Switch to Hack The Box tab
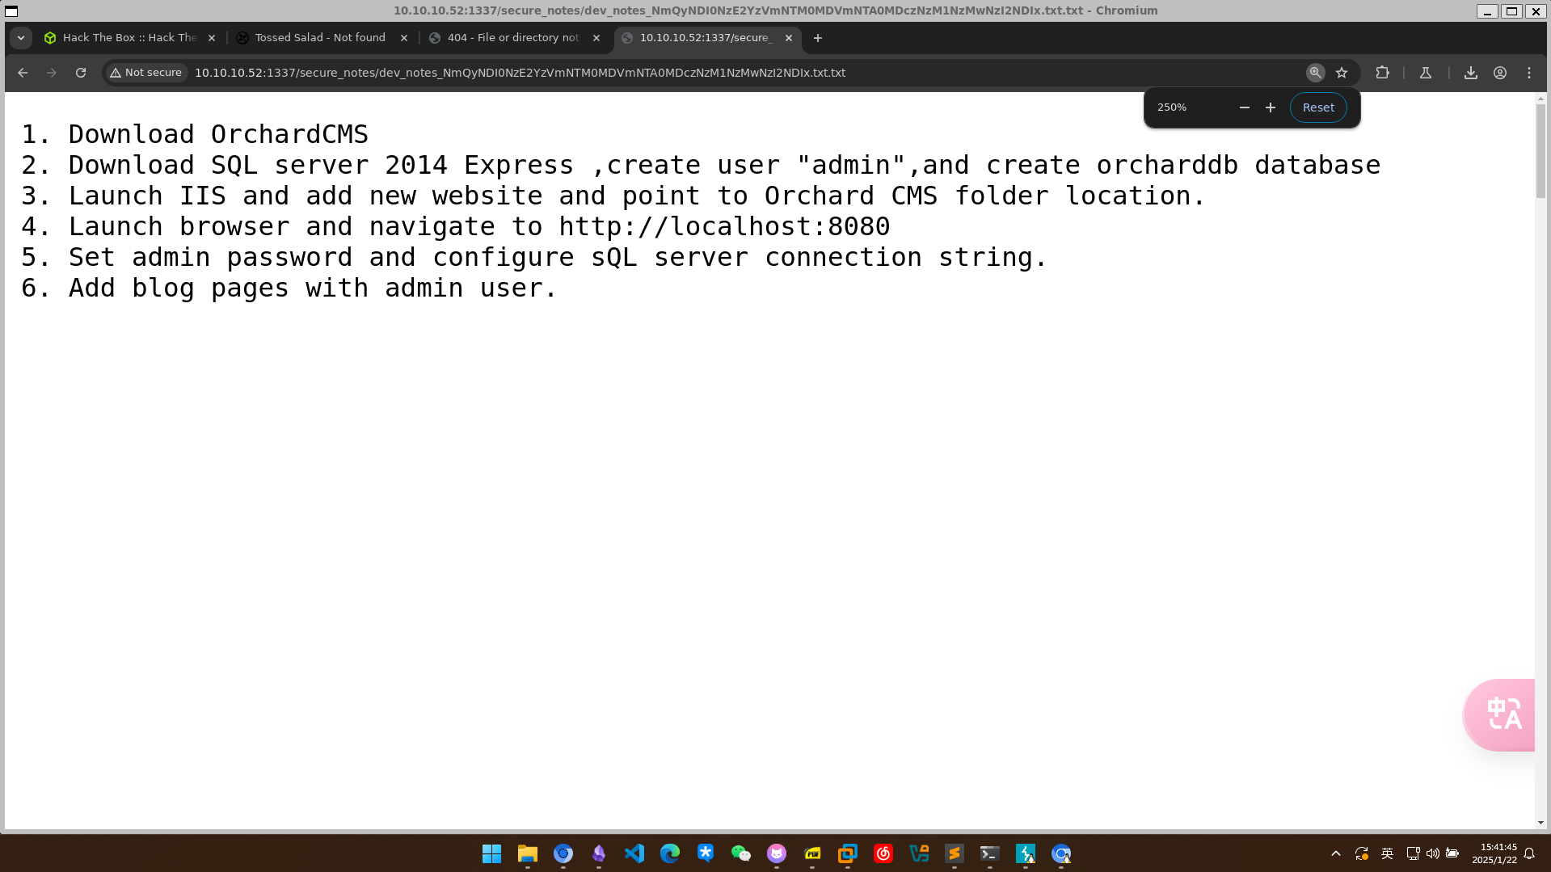Image resolution: width=1551 pixels, height=872 pixels. pyautogui.click(x=129, y=38)
